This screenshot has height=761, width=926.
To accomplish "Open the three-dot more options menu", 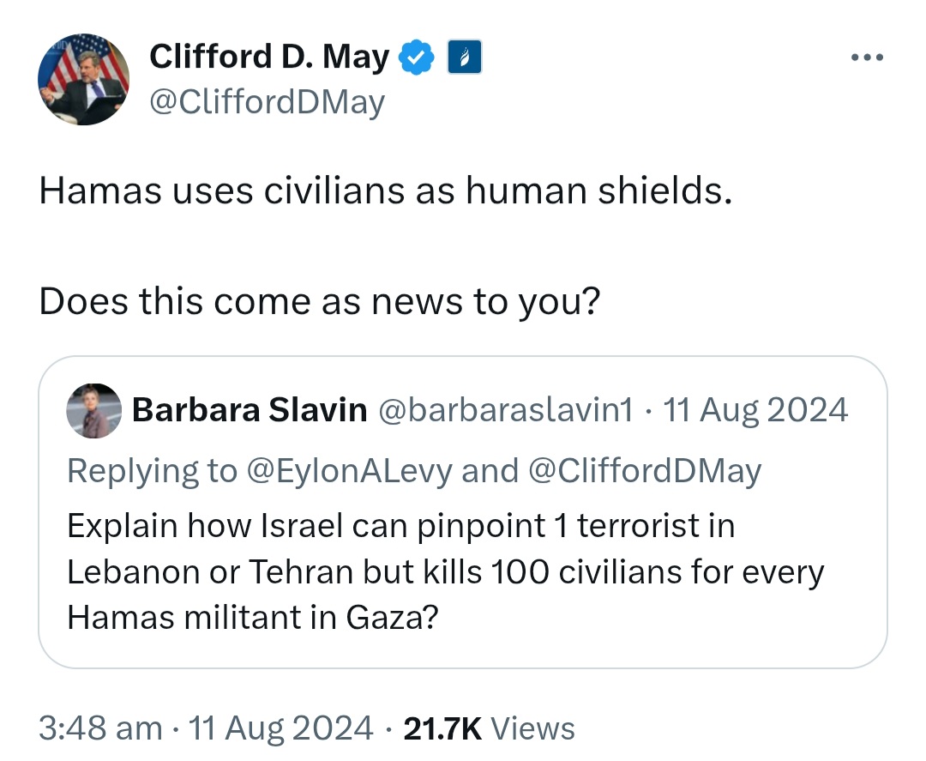I will (x=867, y=57).
